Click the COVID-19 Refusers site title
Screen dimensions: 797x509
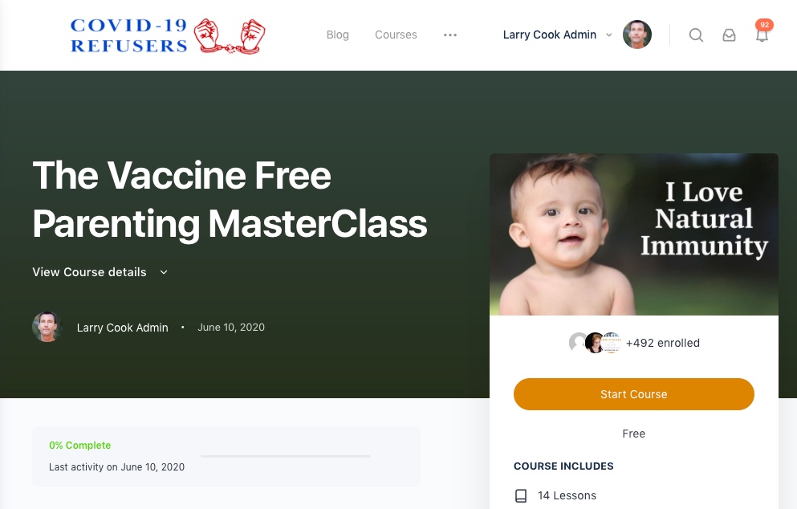pyautogui.click(x=129, y=35)
